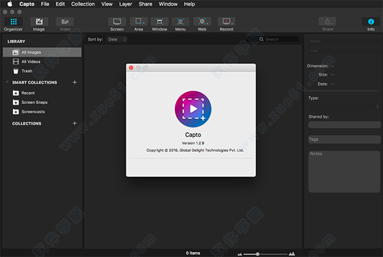This screenshot has width=383, height=257.
Task: Open the Collection menu
Action: pyautogui.click(x=83, y=4)
